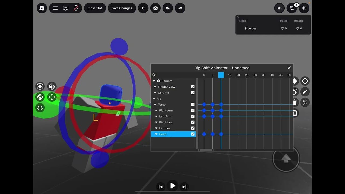This screenshot has width=345, height=194.
Task: Select the Blue guy player row
Action: [x=273, y=29]
